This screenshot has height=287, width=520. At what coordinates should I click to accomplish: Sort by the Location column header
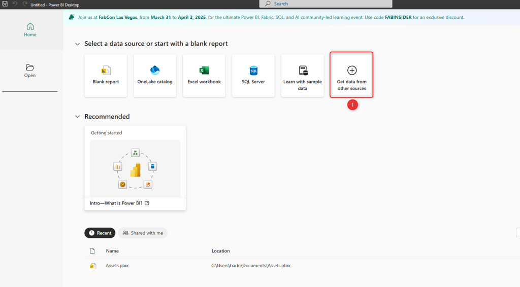coord(220,251)
